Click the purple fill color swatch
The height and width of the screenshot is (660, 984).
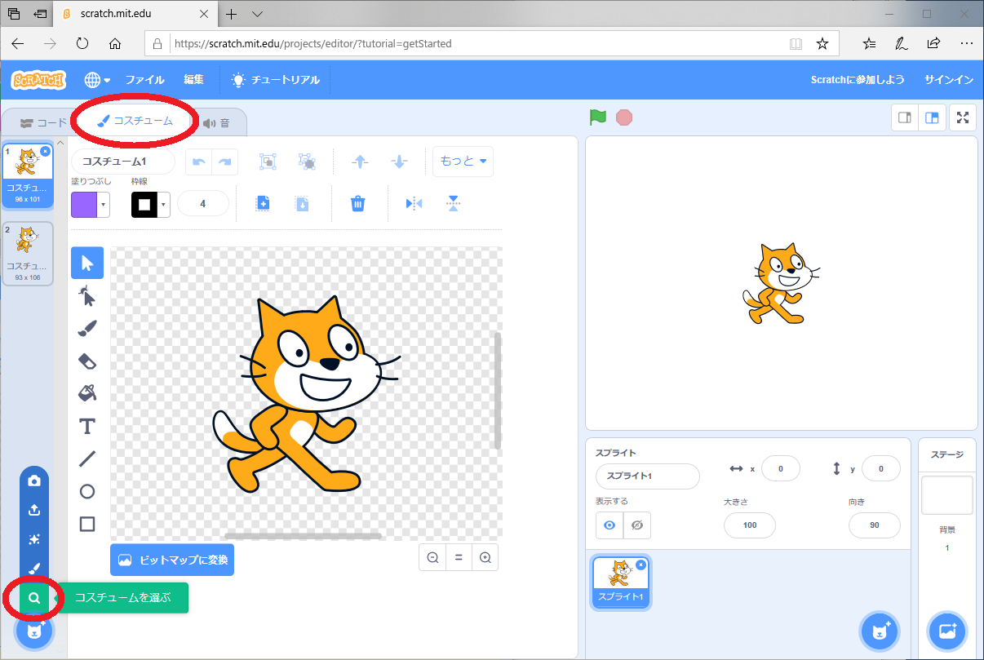tap(84, 204)
